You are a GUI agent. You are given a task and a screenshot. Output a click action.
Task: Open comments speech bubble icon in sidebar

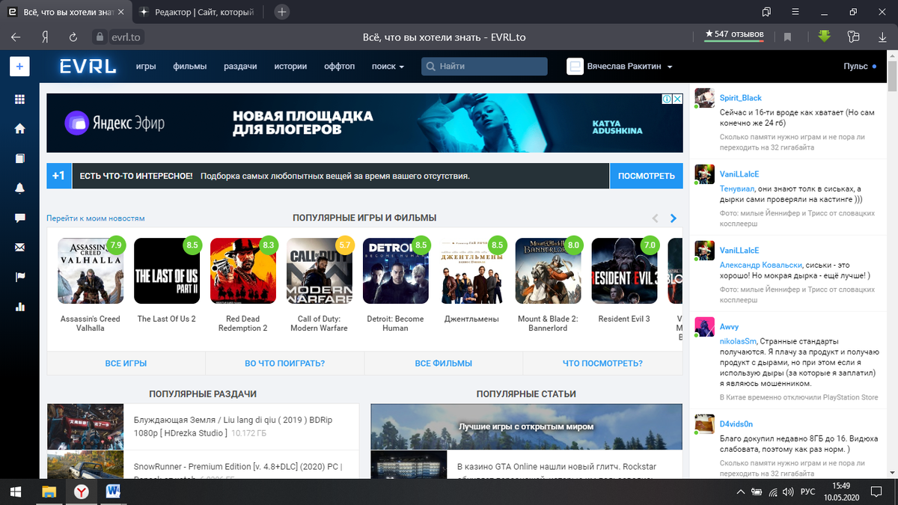[19, 218]
